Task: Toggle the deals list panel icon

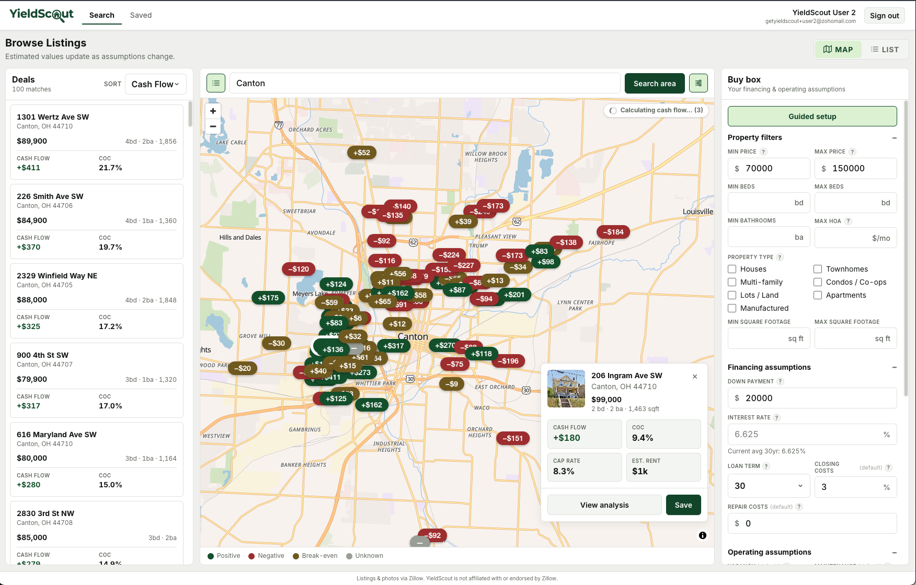Action: coord(216,83)
